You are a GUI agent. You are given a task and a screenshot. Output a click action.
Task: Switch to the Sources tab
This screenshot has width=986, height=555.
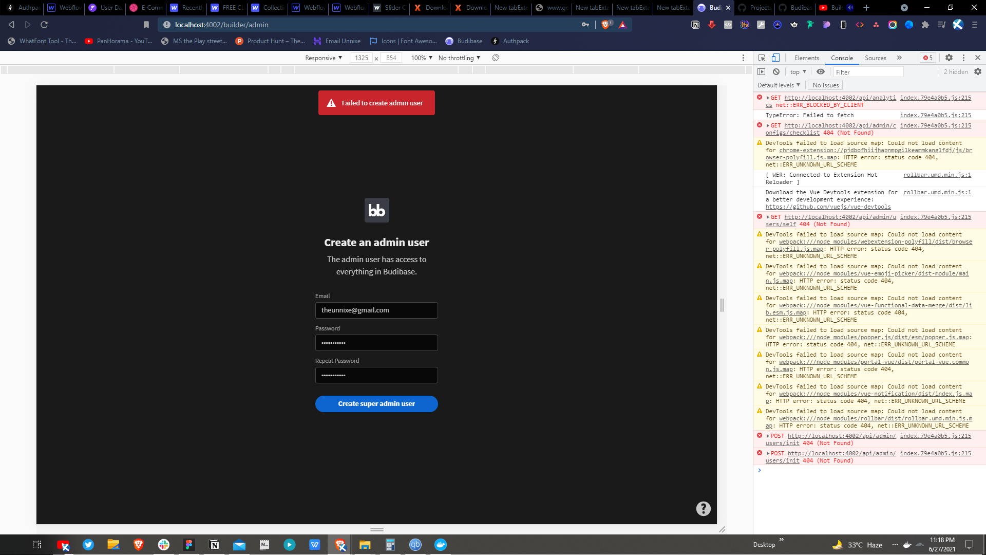875,58
